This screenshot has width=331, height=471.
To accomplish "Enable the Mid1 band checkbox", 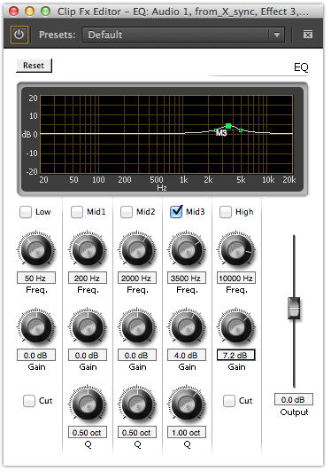I will pyautogui.click(x=77, y=212).
